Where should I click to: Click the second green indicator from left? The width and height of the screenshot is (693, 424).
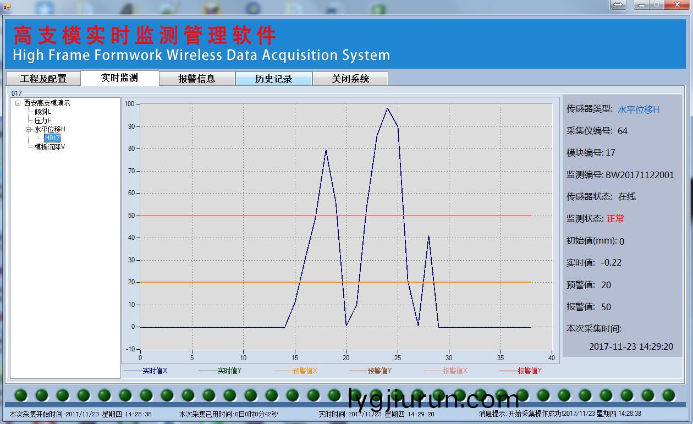tap(42, 395)
